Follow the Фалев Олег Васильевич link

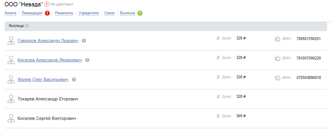[x=43, y=79]
